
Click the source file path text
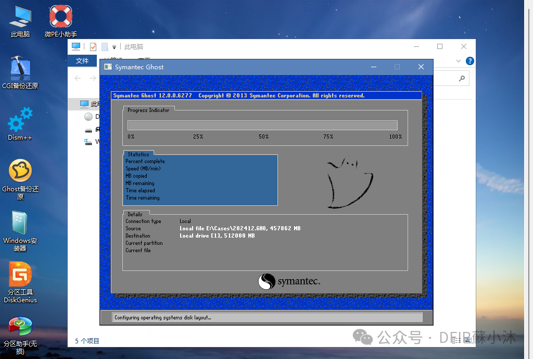click(x=240, y=228)
